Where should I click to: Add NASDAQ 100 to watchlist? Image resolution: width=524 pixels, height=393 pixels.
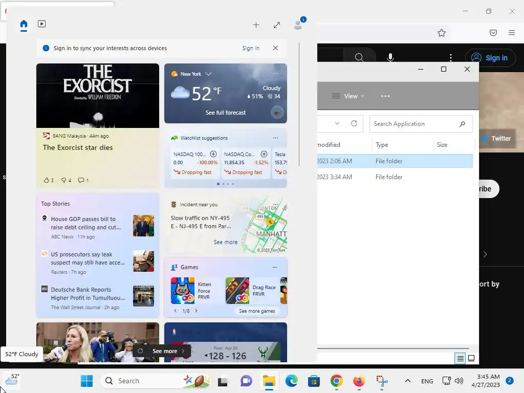[213, 154]
